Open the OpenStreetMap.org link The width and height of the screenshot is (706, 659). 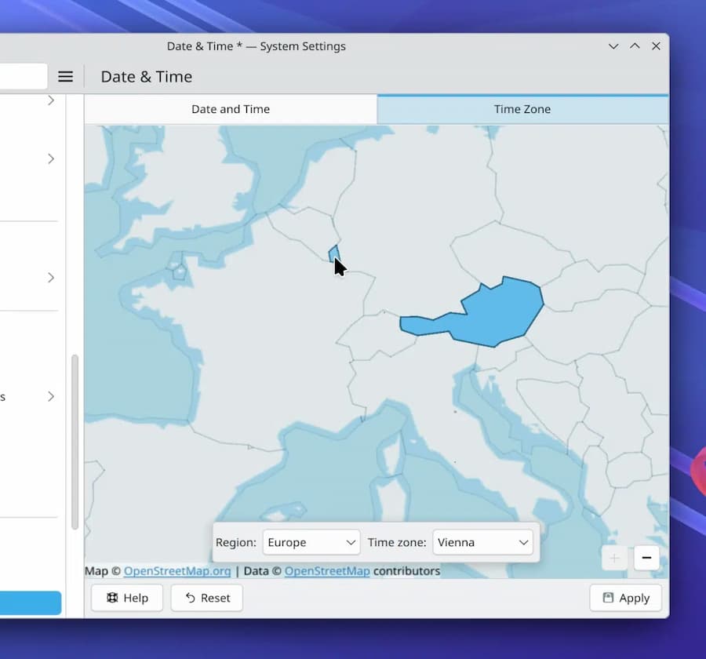point(177,571)
